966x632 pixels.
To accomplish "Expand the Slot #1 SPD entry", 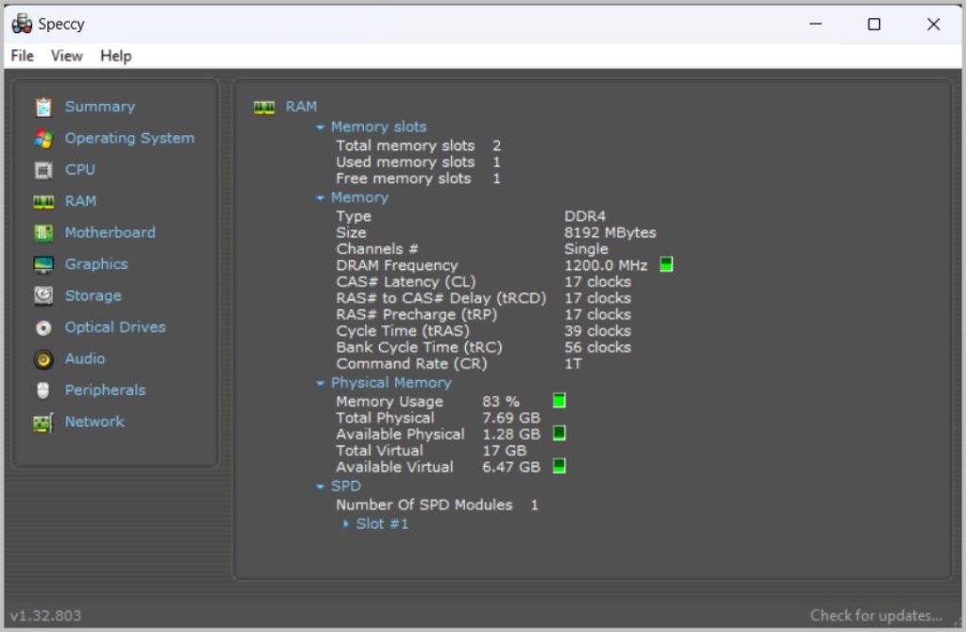I will [346, 524].
